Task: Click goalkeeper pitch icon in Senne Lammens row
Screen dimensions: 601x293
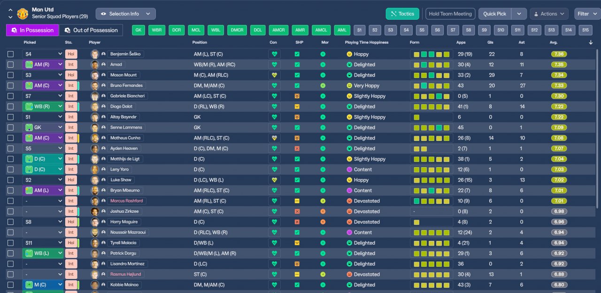Action: tap(29, 127)
